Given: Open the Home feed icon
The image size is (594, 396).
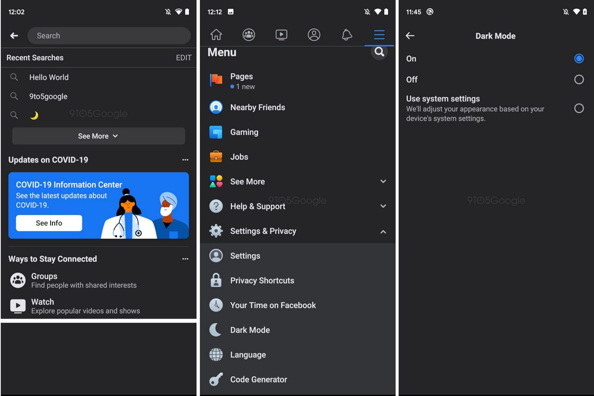Looking at the screenshot, I should (216, 34).
